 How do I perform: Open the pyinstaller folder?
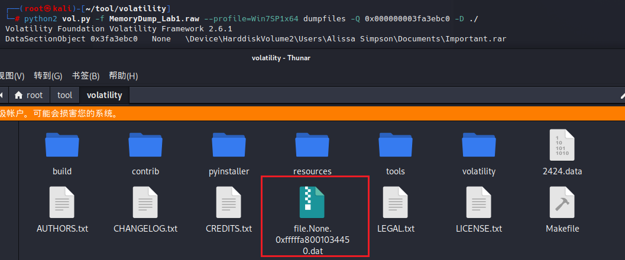229,145
